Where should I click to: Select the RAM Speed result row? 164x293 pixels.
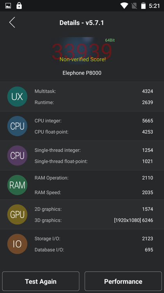(x=94, y=192)
